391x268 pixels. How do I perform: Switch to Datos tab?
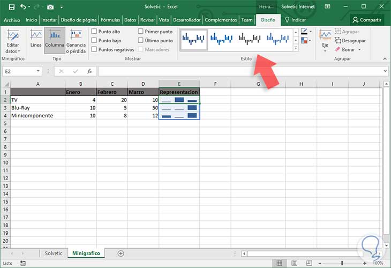(130, 20)
